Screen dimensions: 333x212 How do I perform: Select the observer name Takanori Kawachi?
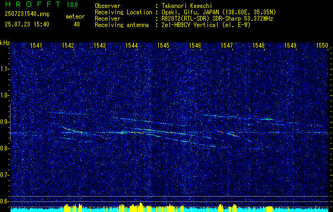[186, 6]
